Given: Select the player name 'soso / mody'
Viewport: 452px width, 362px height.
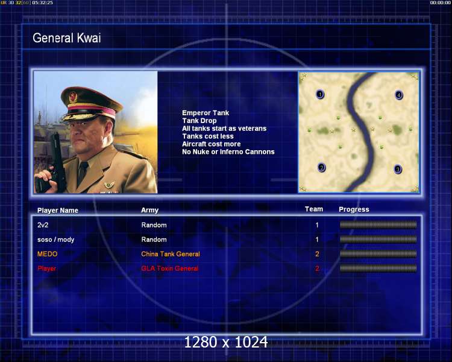Looking at the screenshot, I should [55, 240].
